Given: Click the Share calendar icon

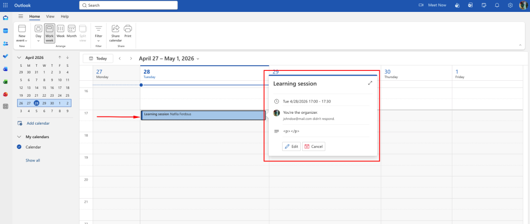Looking at the screenshot, I should click(x=115, y=31).
